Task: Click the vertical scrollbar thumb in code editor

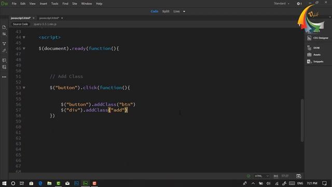Action: click(302, 120)
